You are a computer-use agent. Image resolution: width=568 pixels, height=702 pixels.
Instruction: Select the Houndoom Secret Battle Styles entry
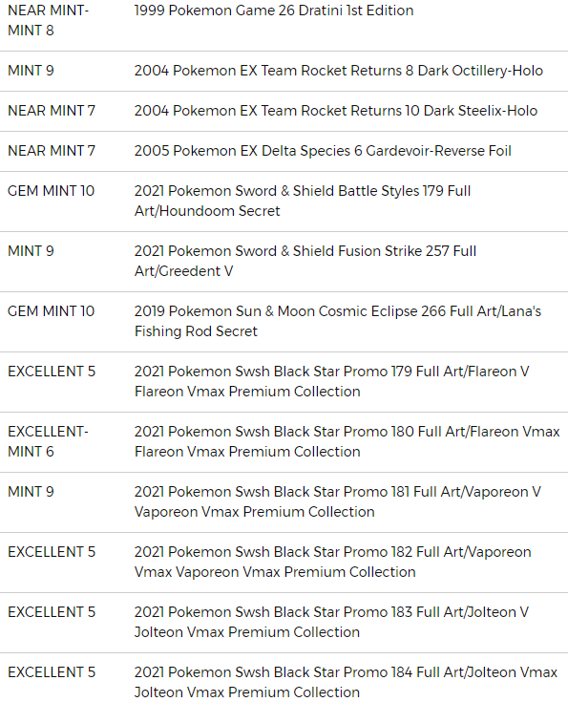point(303,201)
